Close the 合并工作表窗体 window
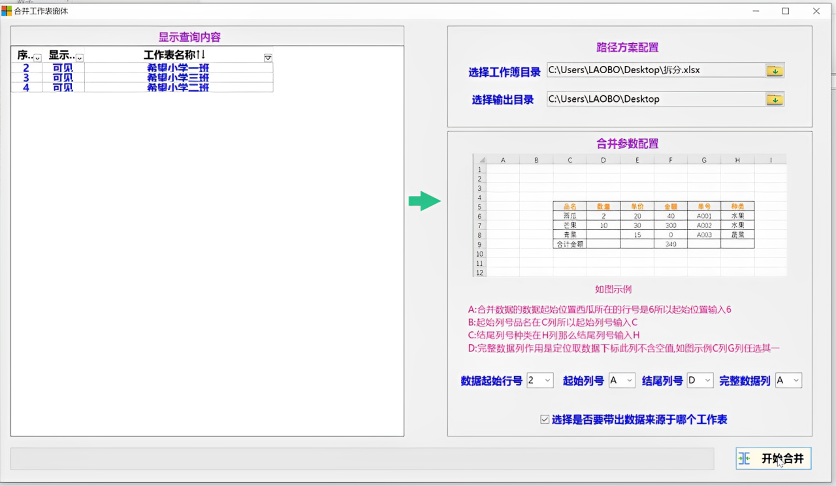 pos(816,11)
